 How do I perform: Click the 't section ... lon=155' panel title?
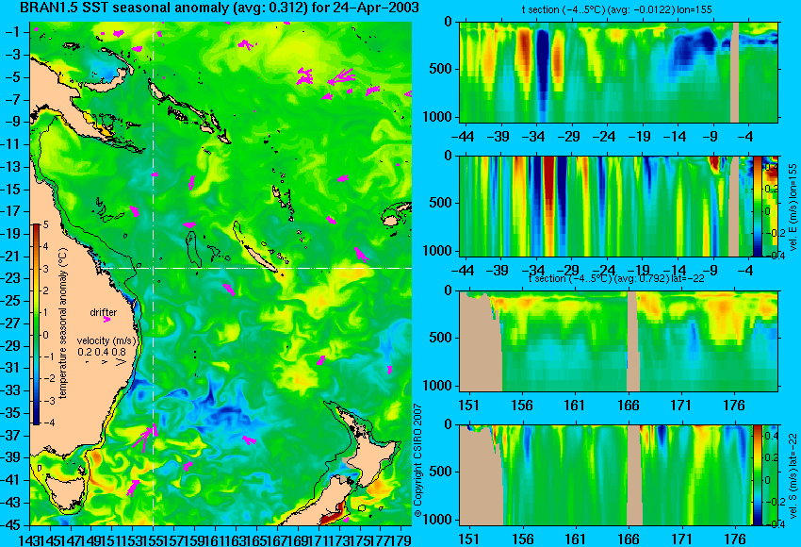(616, 9)
